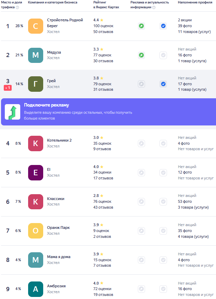Click the grey ad icon for Оранж Парк
The image size is (216, 299).
click(x=141, y=231)
